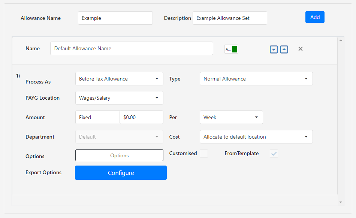The height and width of the screenshot is (218, 356).
Task: Focus the Allowance Name field
Action: 115,18
